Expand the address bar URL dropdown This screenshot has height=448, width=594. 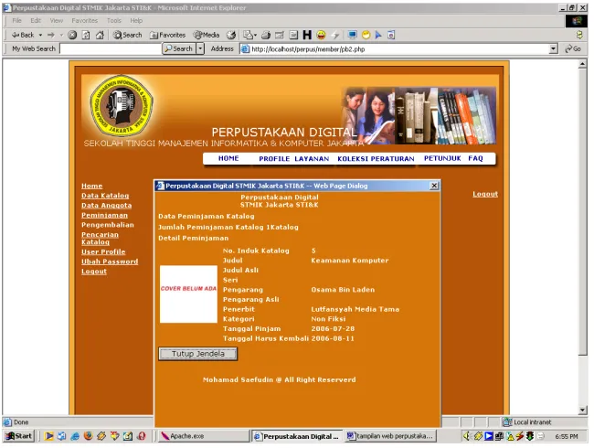554,48
